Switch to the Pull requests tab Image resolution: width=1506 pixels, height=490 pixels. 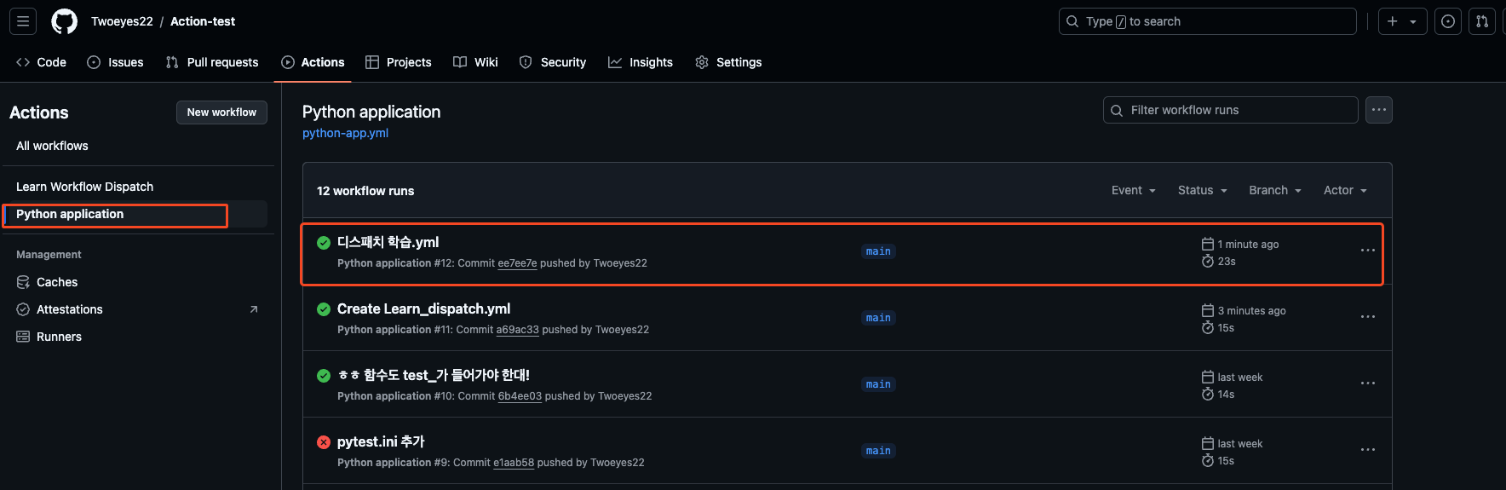pos(212,62)
